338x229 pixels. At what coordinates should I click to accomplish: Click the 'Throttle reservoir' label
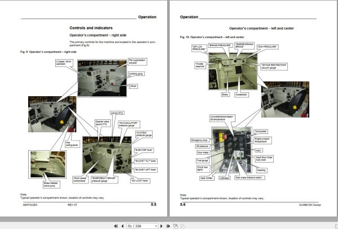[x=200, y=65]
